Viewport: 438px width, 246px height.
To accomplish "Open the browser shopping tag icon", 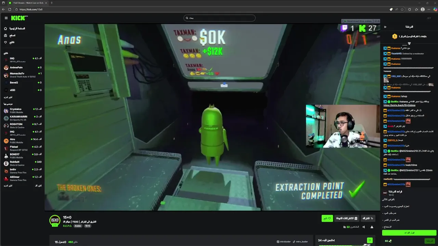I will pyautogui.click(x=391, y=10).
